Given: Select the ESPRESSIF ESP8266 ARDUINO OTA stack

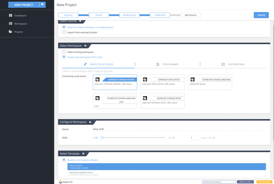Looking at the screenshot, I should pyautogui.click(x=115, y=101).
